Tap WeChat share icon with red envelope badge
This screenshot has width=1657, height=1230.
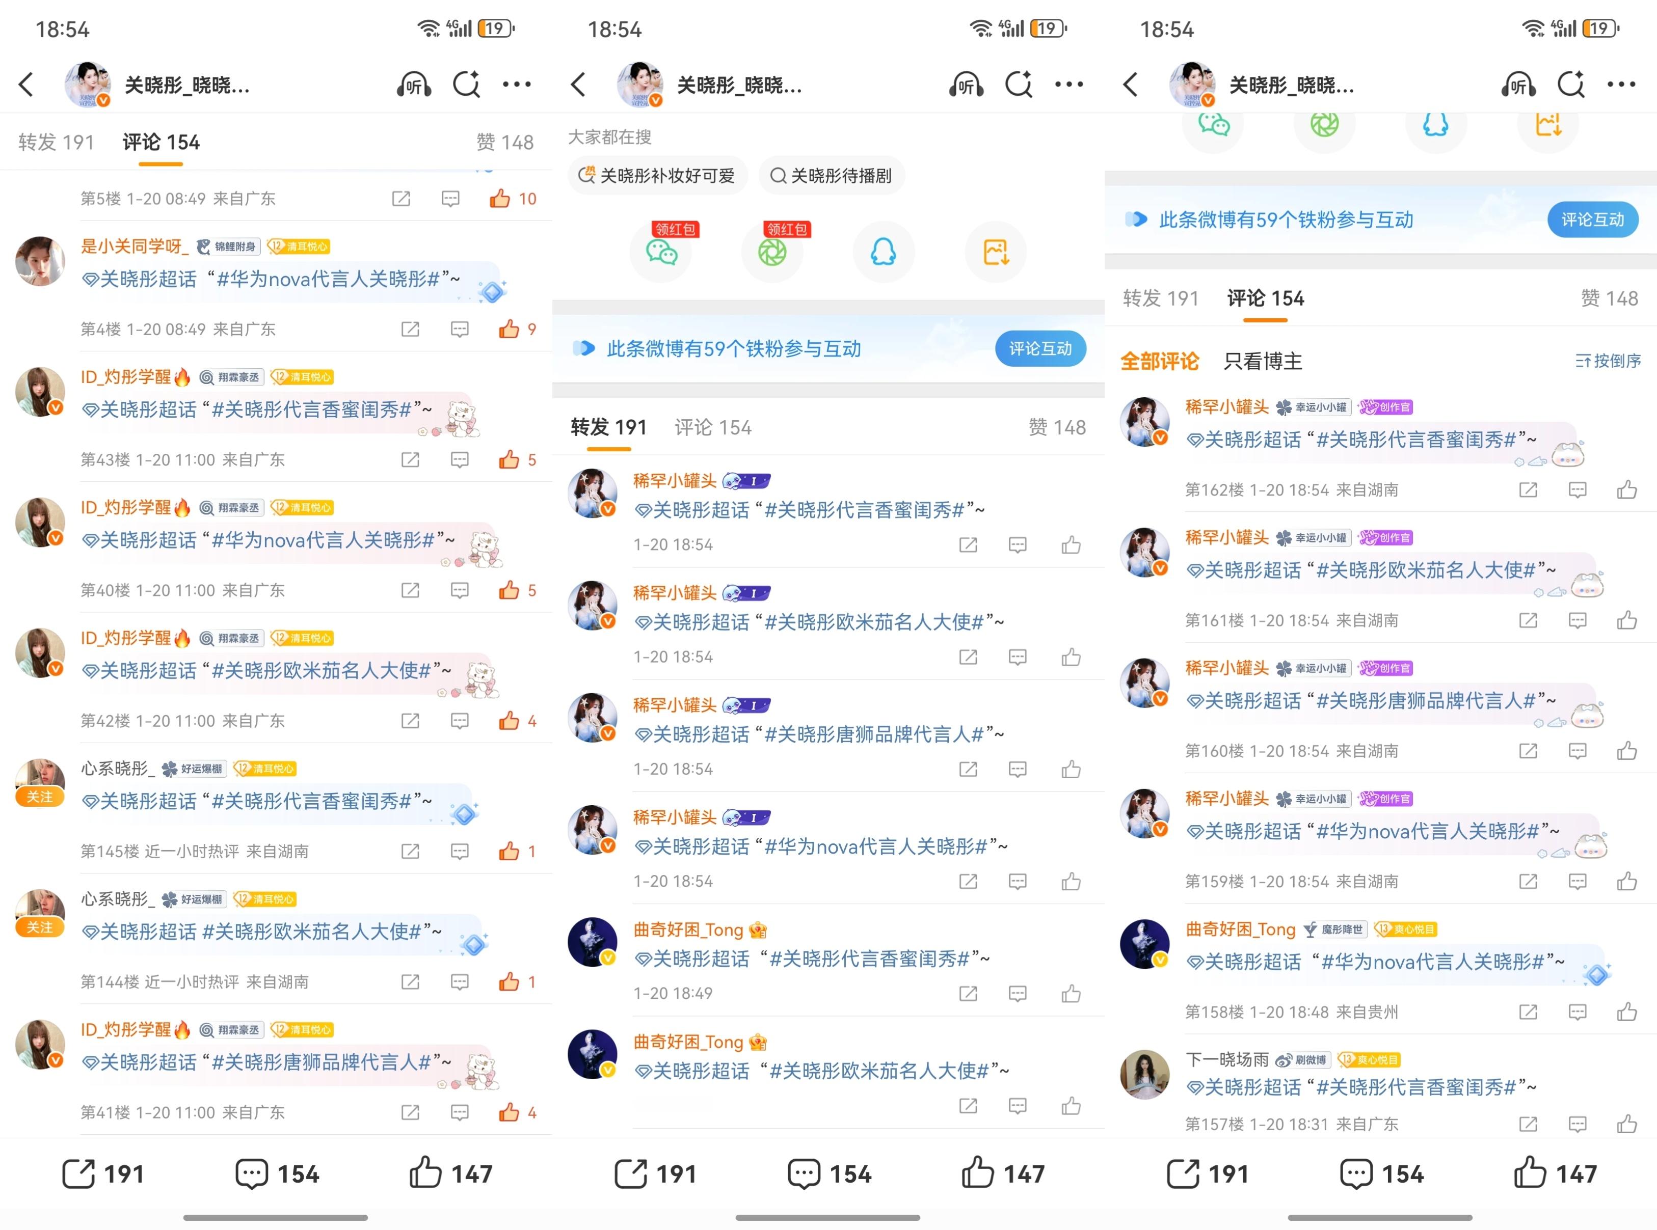click(660, 253)
